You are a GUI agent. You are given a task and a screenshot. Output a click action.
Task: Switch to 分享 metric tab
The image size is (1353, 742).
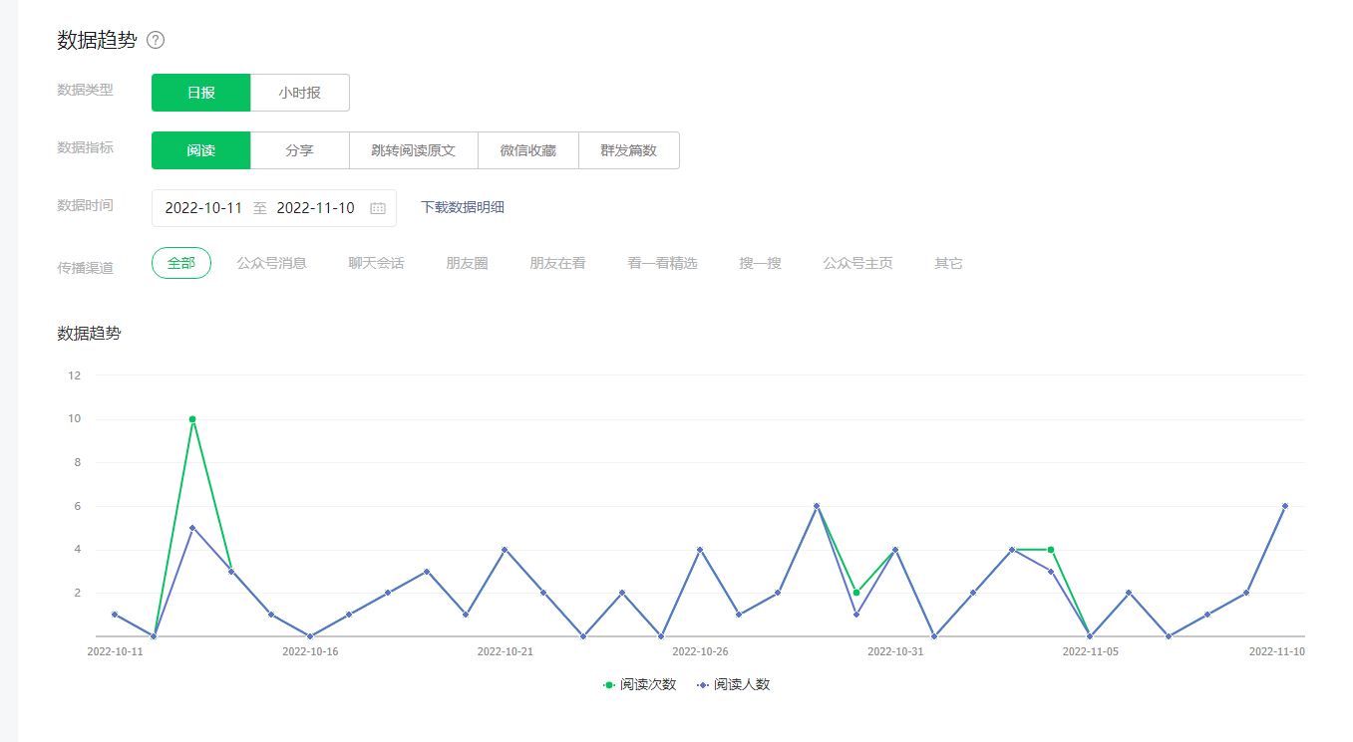299,150
